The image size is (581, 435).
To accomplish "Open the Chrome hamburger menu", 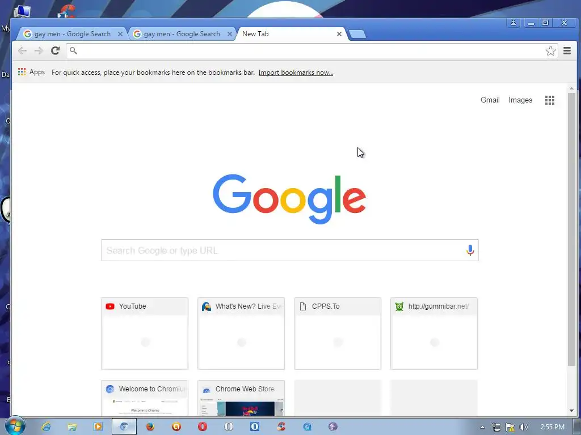I will pos(567,50).
